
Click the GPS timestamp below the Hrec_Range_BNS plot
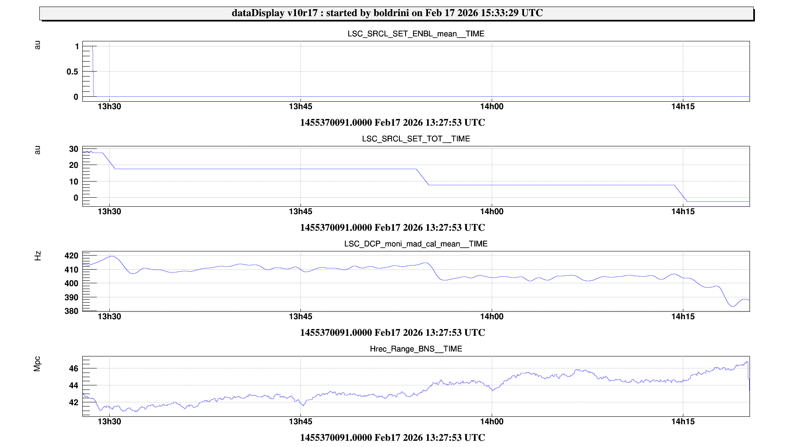pos(392,438)
